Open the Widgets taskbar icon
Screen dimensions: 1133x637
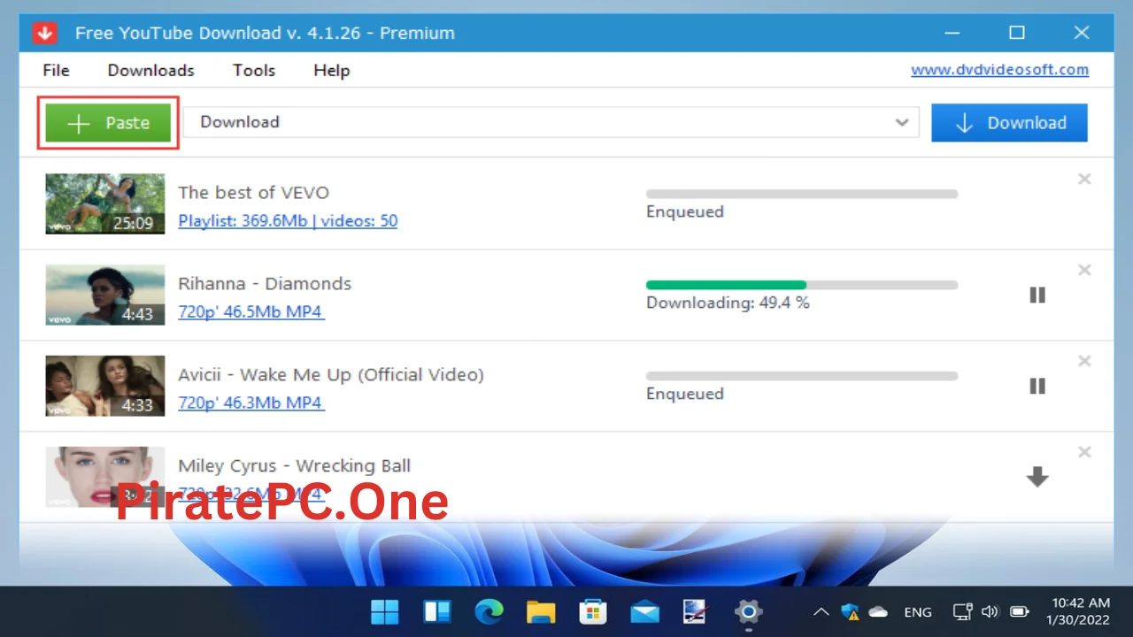pyautogui.click(x=437, y=611)
